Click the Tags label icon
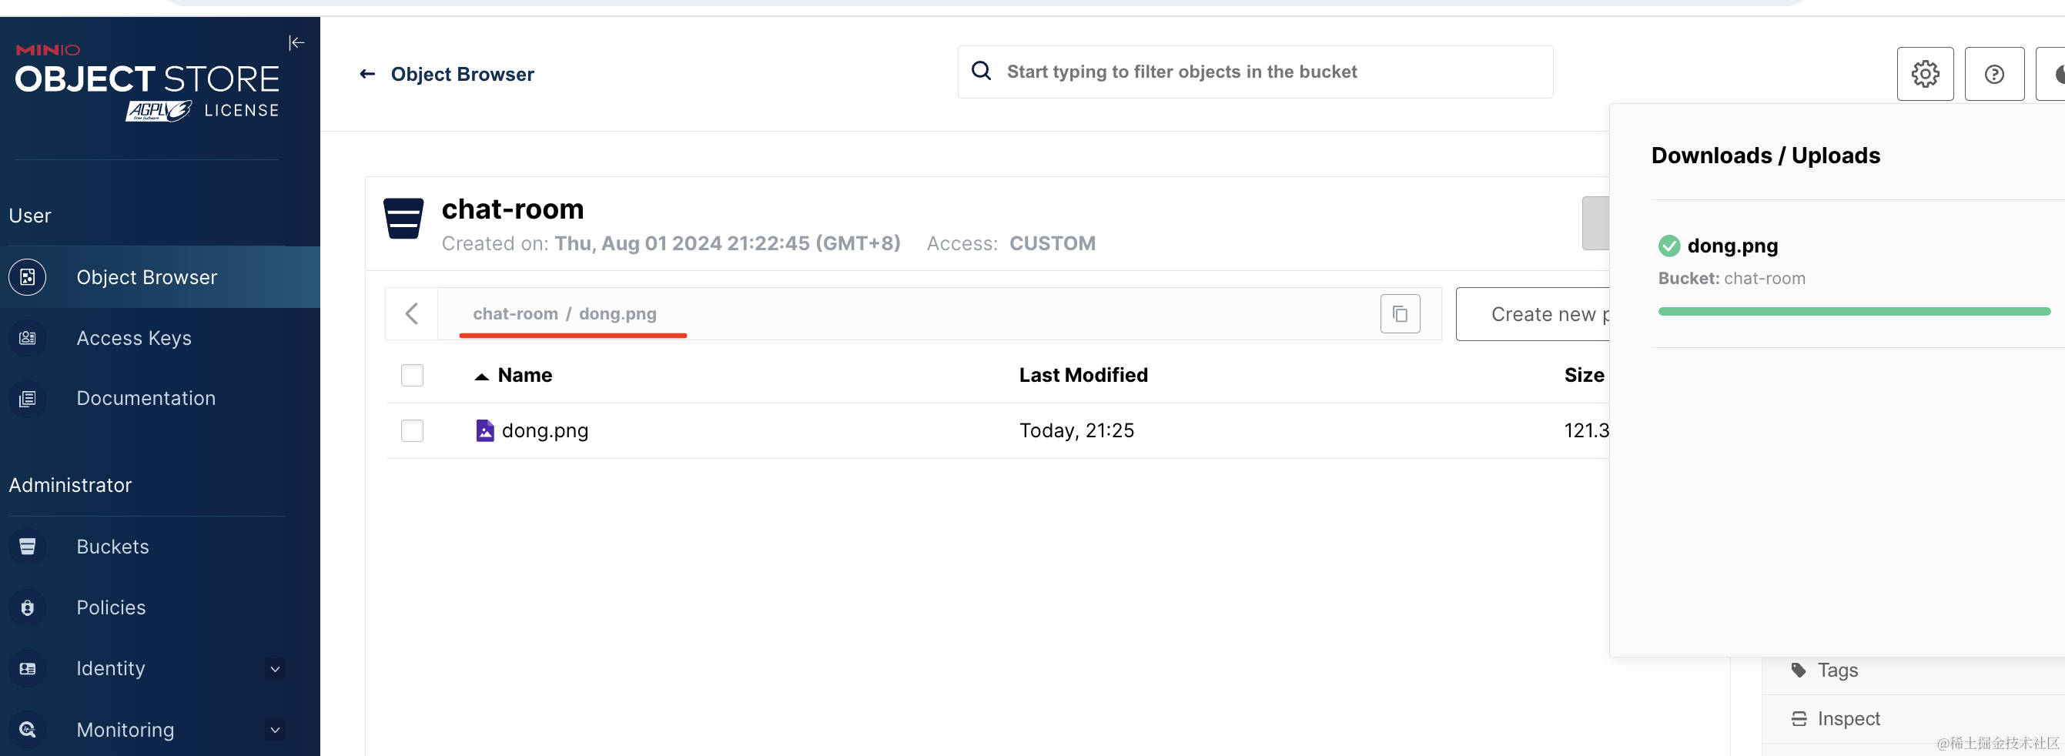This screenshot has width=2065, height=756. (x=1798, y=670)
